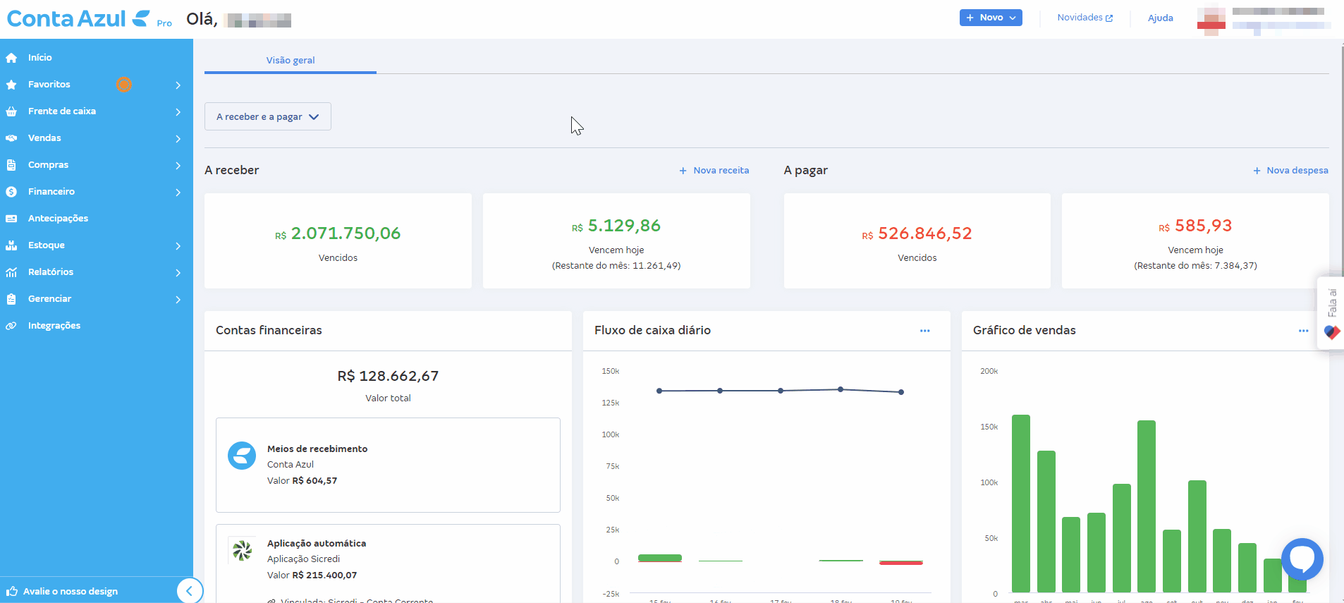Click the orange badge next to Favoritos
This screenshot has height=603, width=1344.
(124, 85)
